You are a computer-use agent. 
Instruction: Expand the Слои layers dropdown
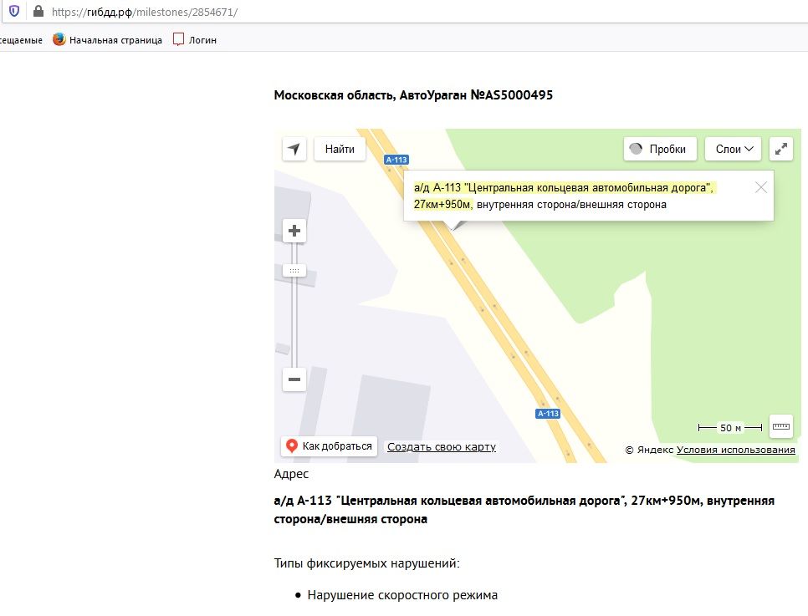pos(733,149)
